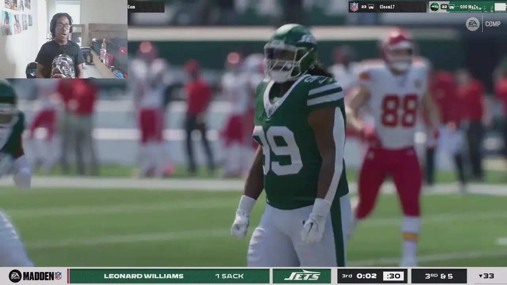Click the 3RD & 5 down indicator
Image resolution: width=507 pixels, height=285 pixels.
pyautogui.click(x=438, y=276)
